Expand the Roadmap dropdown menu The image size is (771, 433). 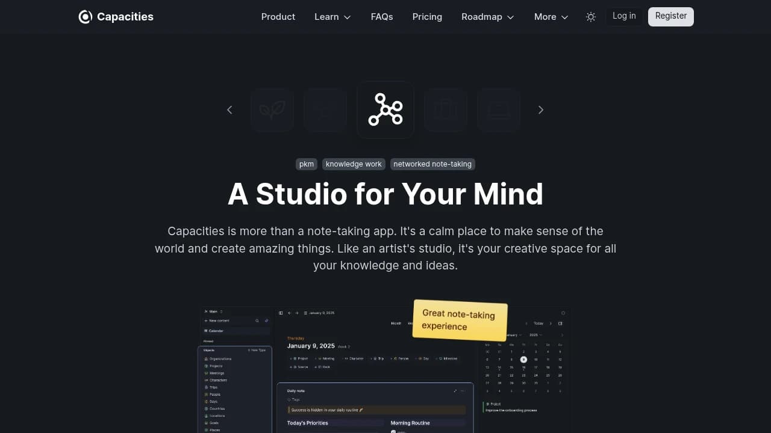pos(488,17)
